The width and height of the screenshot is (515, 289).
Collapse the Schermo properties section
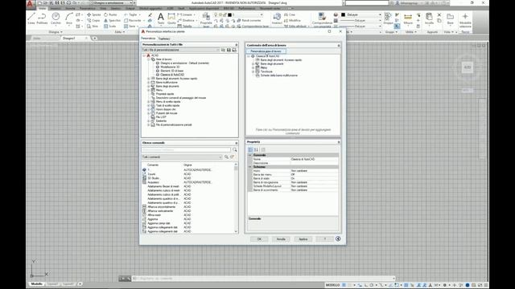pyautogui.click(x=249, y=167)
